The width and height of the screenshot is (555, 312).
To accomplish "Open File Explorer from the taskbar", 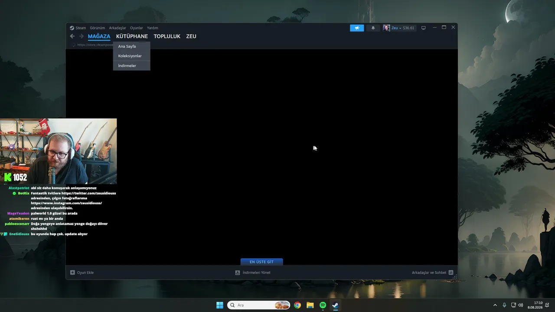I will tap(310, 305).
